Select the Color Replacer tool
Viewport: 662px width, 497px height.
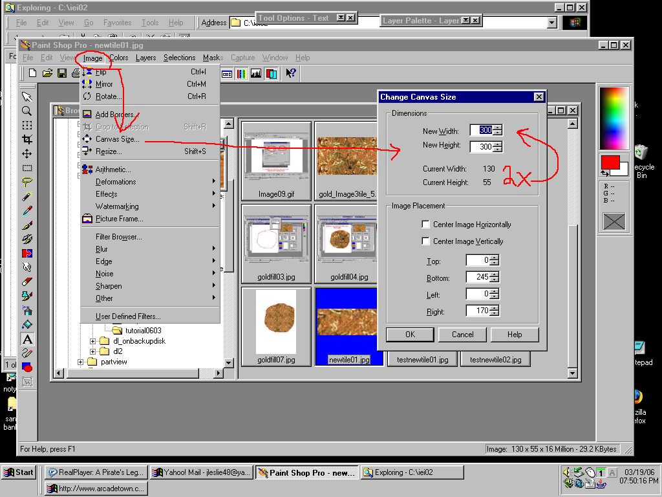click(27, 254)
